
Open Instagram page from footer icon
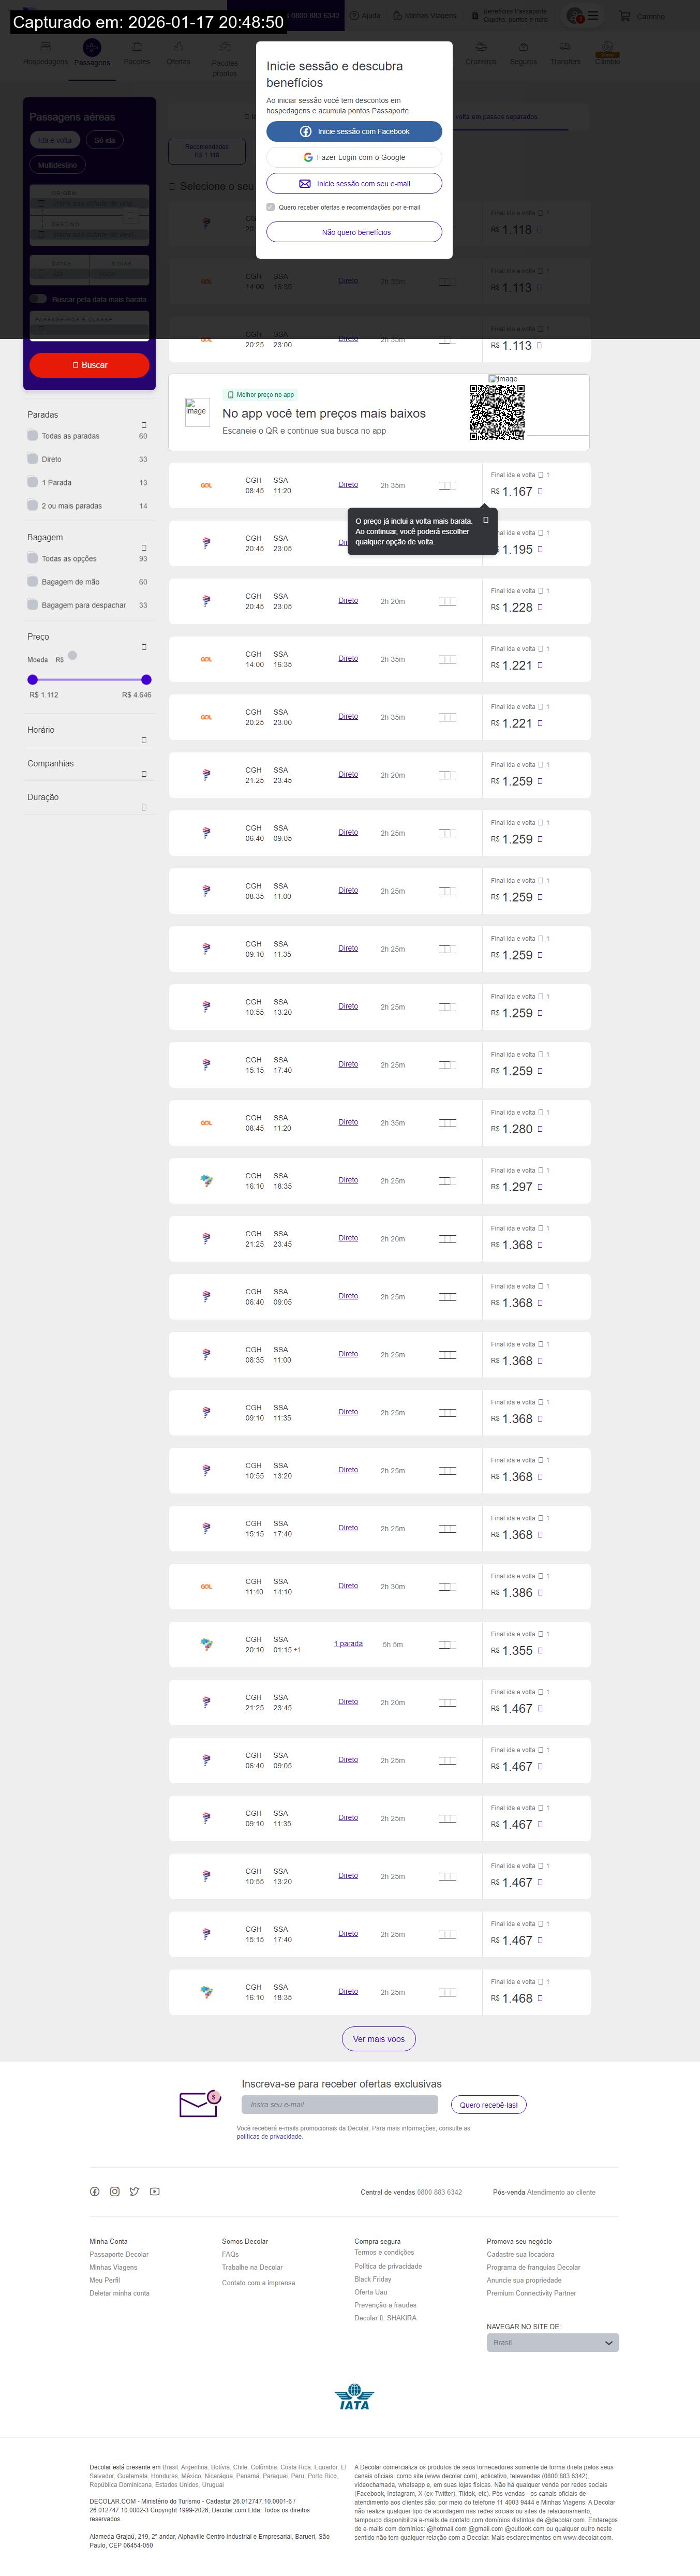[x=115, y=2191]
